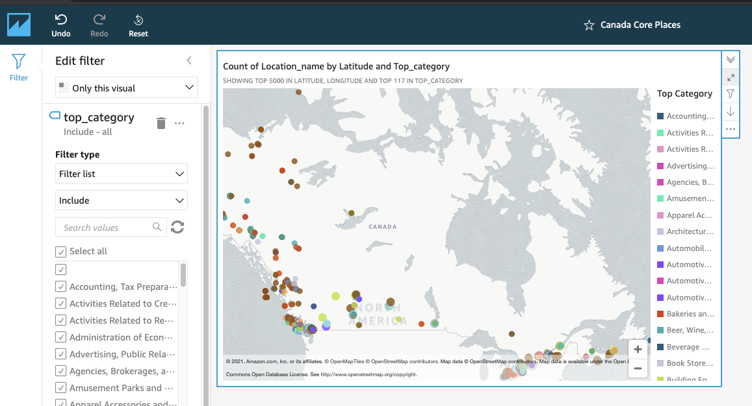Open the Include condition dropdown
752x406 pixels.
(x=122, y=200)
